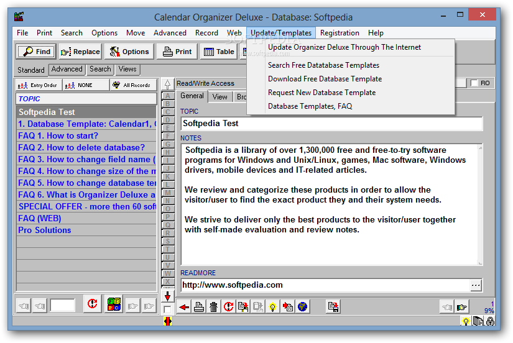Click the TOPIC input field
Screen dimensions: 513x343
(331, 124)
